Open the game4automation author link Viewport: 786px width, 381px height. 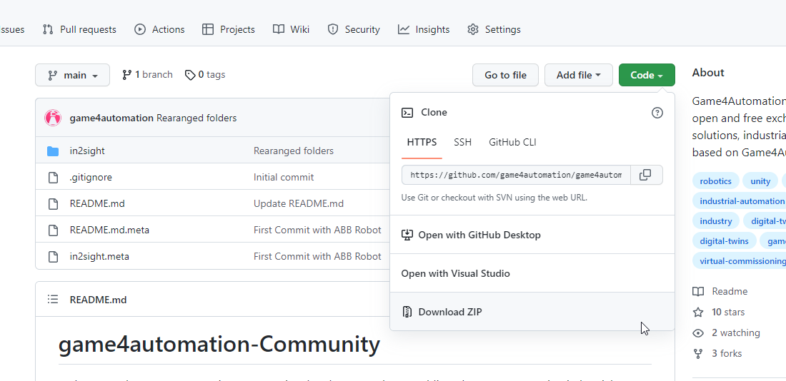point(111,118)
